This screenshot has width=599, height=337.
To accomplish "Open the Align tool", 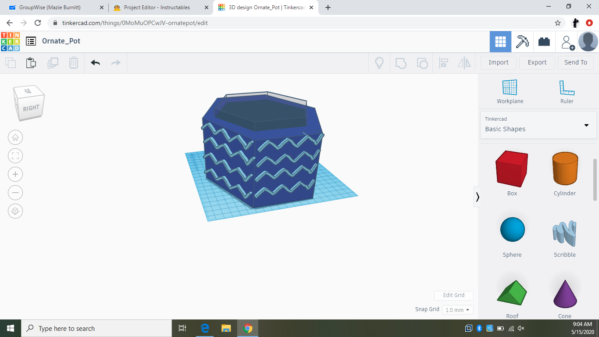I will pos(443,63).
